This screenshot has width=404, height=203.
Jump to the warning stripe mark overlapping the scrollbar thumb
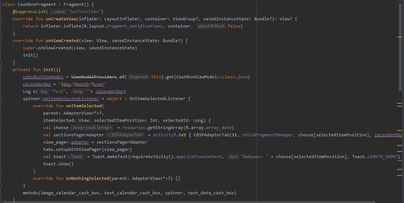(x=400, y=37)
